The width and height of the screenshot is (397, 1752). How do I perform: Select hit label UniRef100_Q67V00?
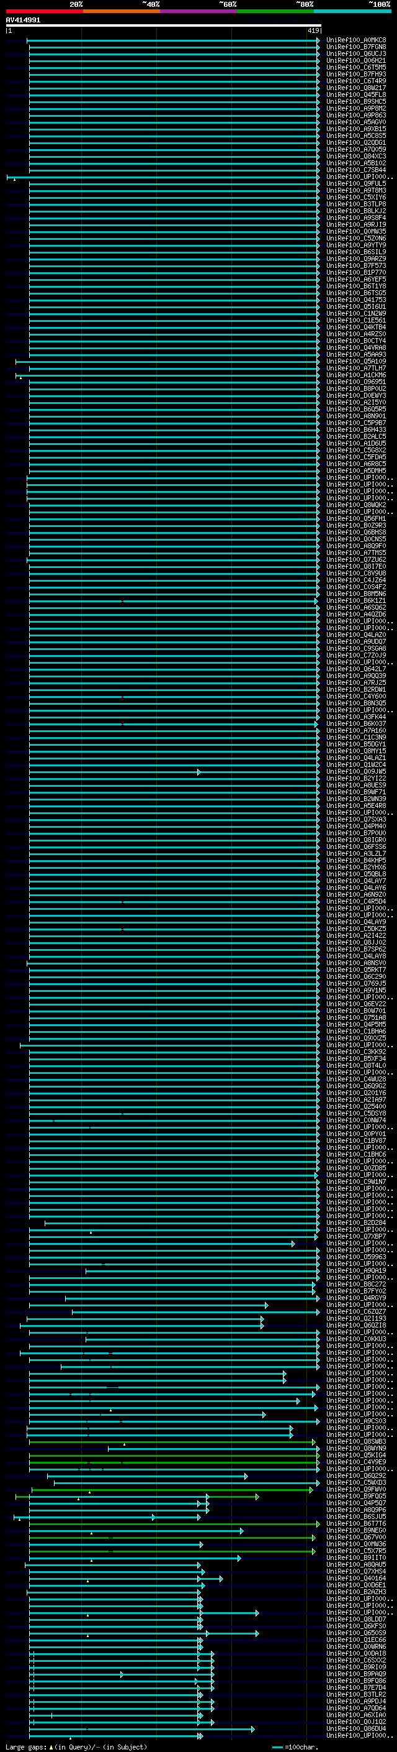355,1538
